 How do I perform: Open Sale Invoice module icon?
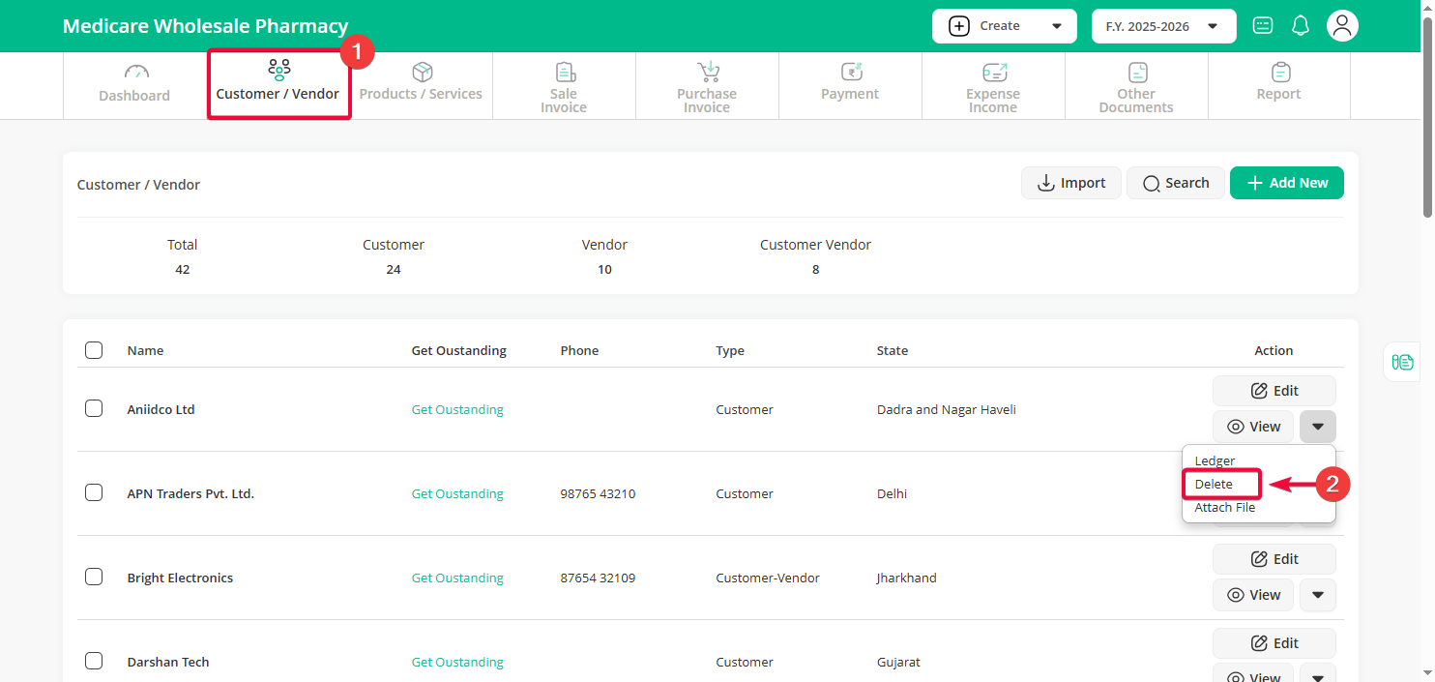pos(565,73)
